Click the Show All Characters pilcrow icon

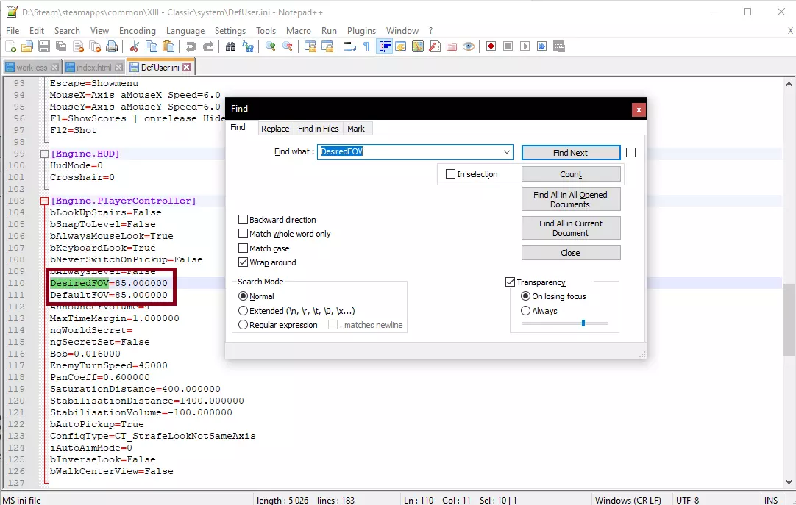coord(366,46)
